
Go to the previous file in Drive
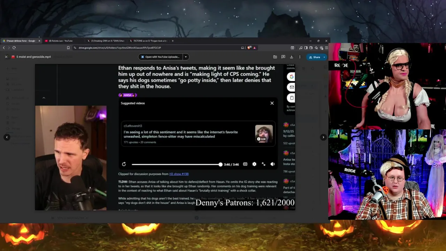[x=7, y=137]
